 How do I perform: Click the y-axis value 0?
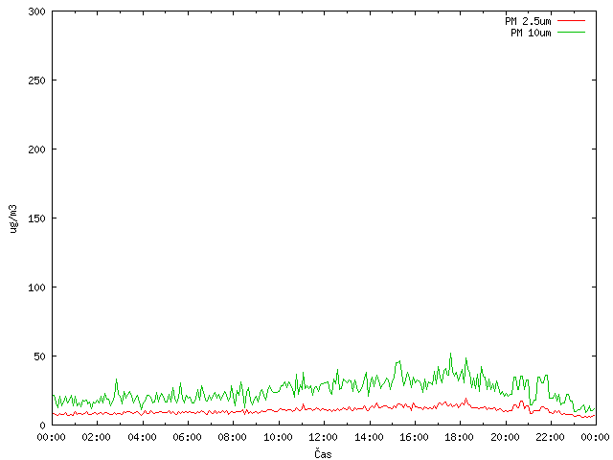(42, 425)
